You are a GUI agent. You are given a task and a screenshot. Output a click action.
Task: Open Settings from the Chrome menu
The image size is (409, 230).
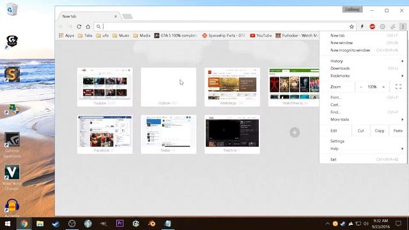(x=363, y=141)
